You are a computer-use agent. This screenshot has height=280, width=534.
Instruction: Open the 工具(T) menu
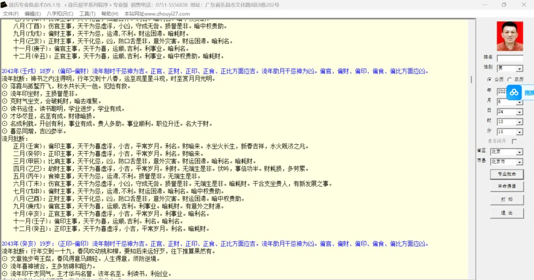point(87,14)
